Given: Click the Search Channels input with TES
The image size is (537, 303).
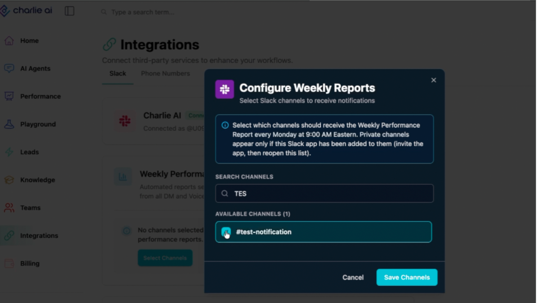Looking at the screenshot, I should click(324, 193).
